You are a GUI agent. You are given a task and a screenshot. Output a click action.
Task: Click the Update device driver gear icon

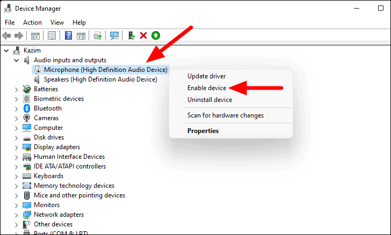pyautogui.click(x=98, y=35)
